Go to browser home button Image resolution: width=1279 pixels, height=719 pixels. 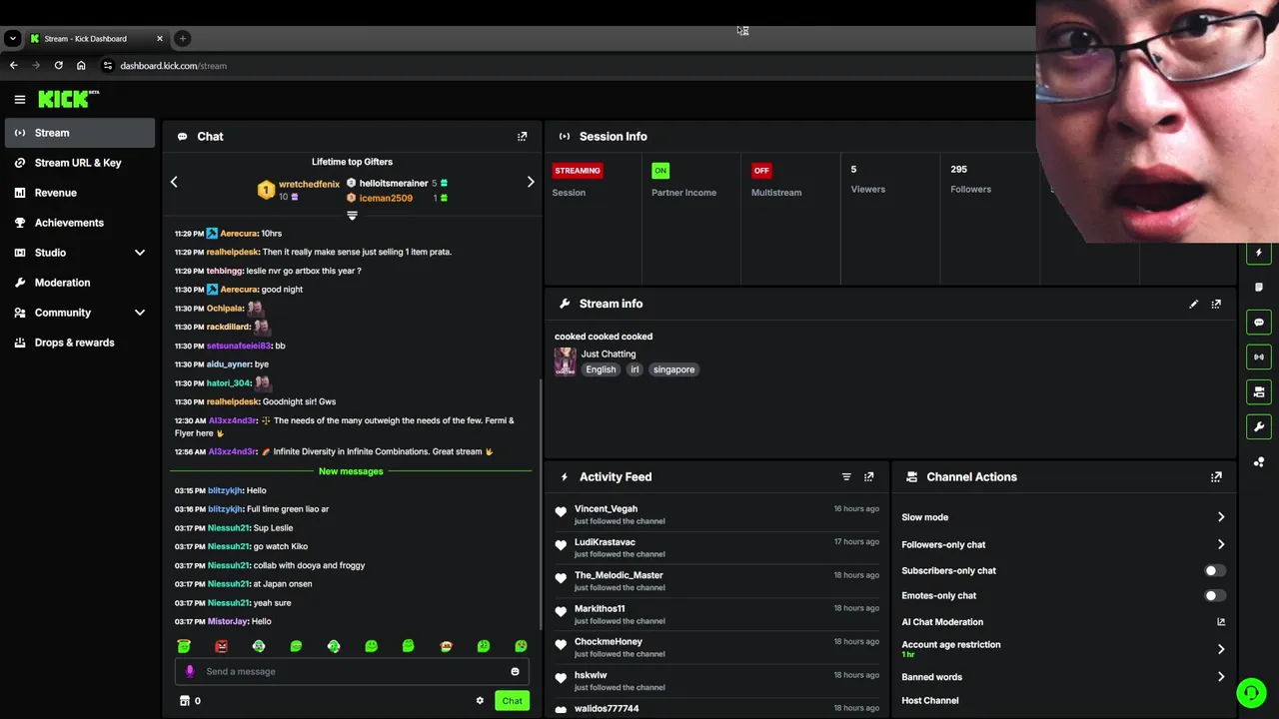click(81, 66)
